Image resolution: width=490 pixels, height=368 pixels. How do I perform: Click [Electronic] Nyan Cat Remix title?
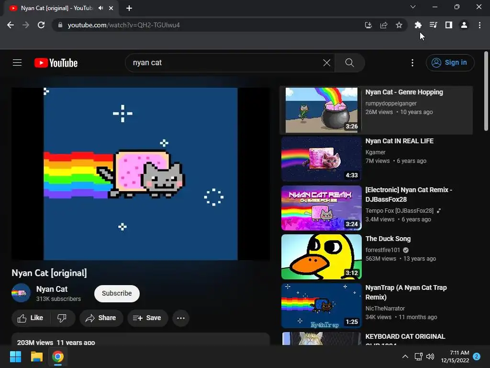(x=409, y=195)
